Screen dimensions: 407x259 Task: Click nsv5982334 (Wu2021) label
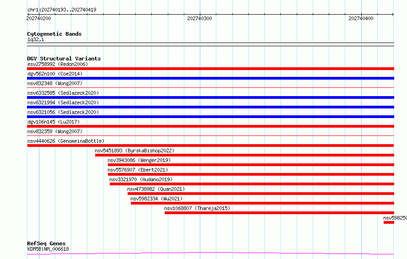coord(156,199)
